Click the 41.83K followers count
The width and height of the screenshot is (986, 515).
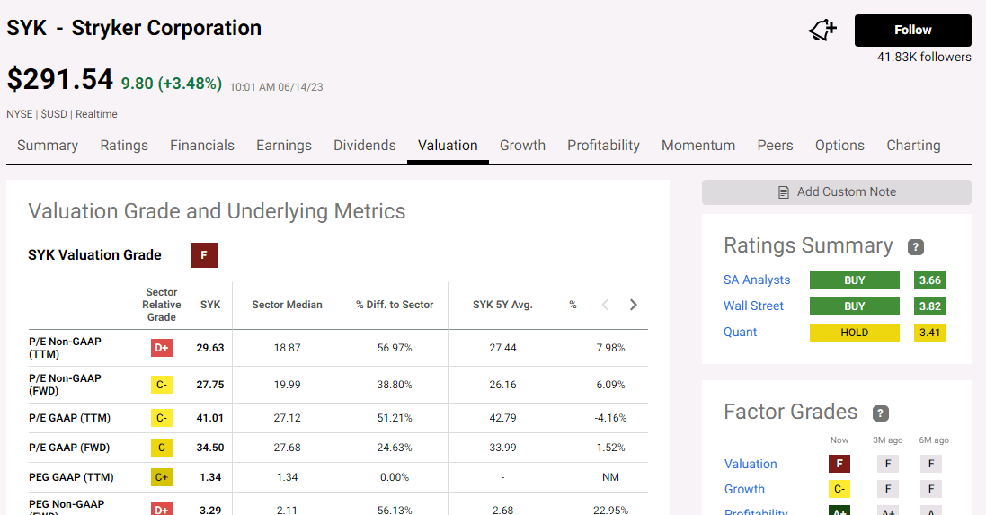tap(924, 58)
